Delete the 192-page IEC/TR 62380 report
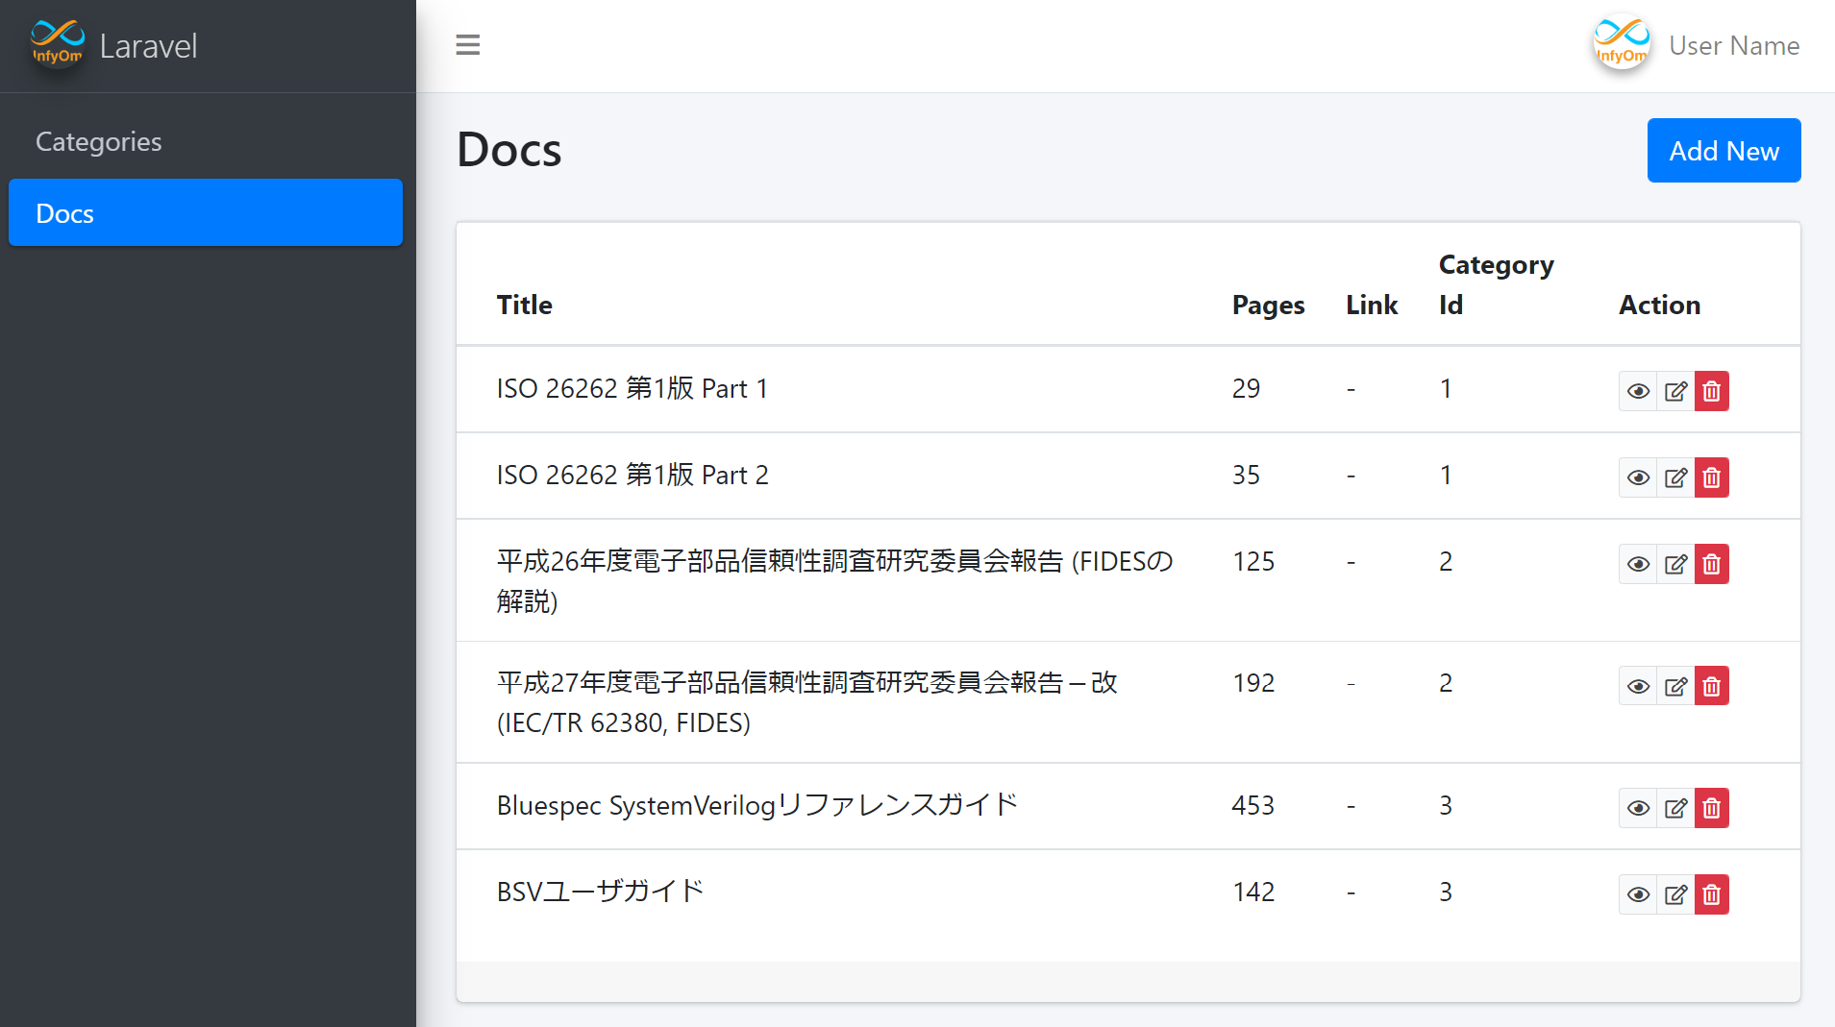Image resolution: width=1835 pixels, height=1027 pixels. 1712,686
